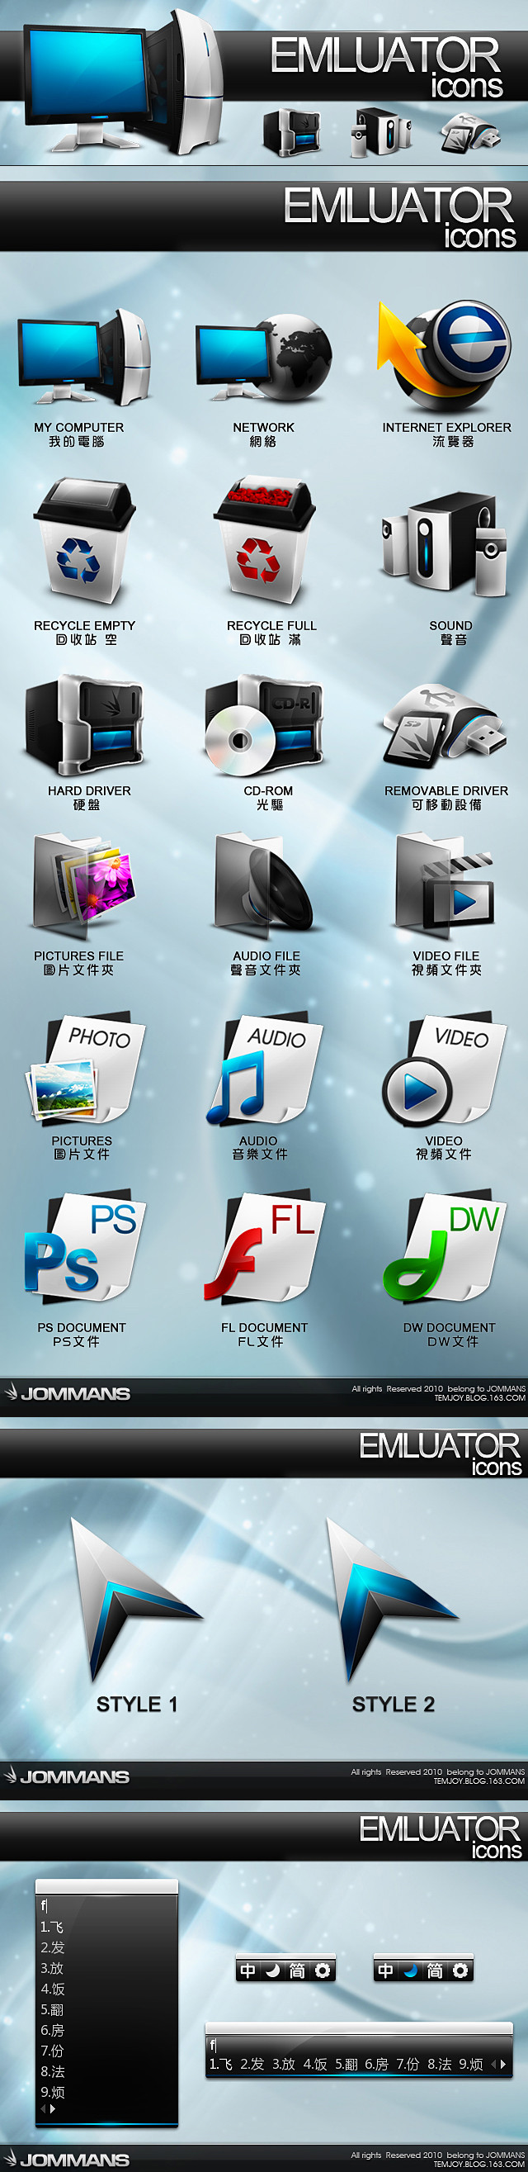The height and width of the screenshot is (2172, 528).
Task: Select candidate 3.放 in the vertical list
Action: (52, 1968)
